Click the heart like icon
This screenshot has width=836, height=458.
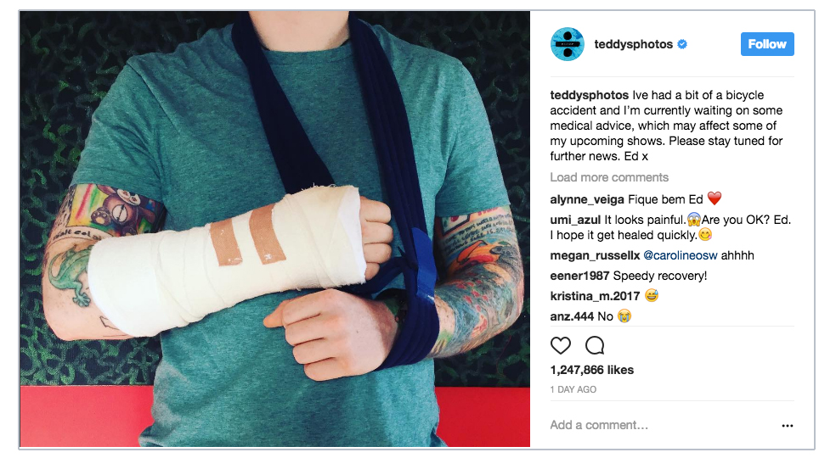pyautogui.click(x=561, y=346)
